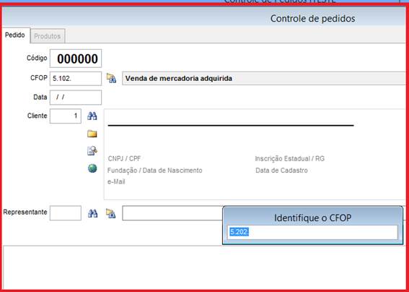
Task: Click the Venda de mercadoria adquirida description field
Action: pyautogui.click(x=263, y=78)
